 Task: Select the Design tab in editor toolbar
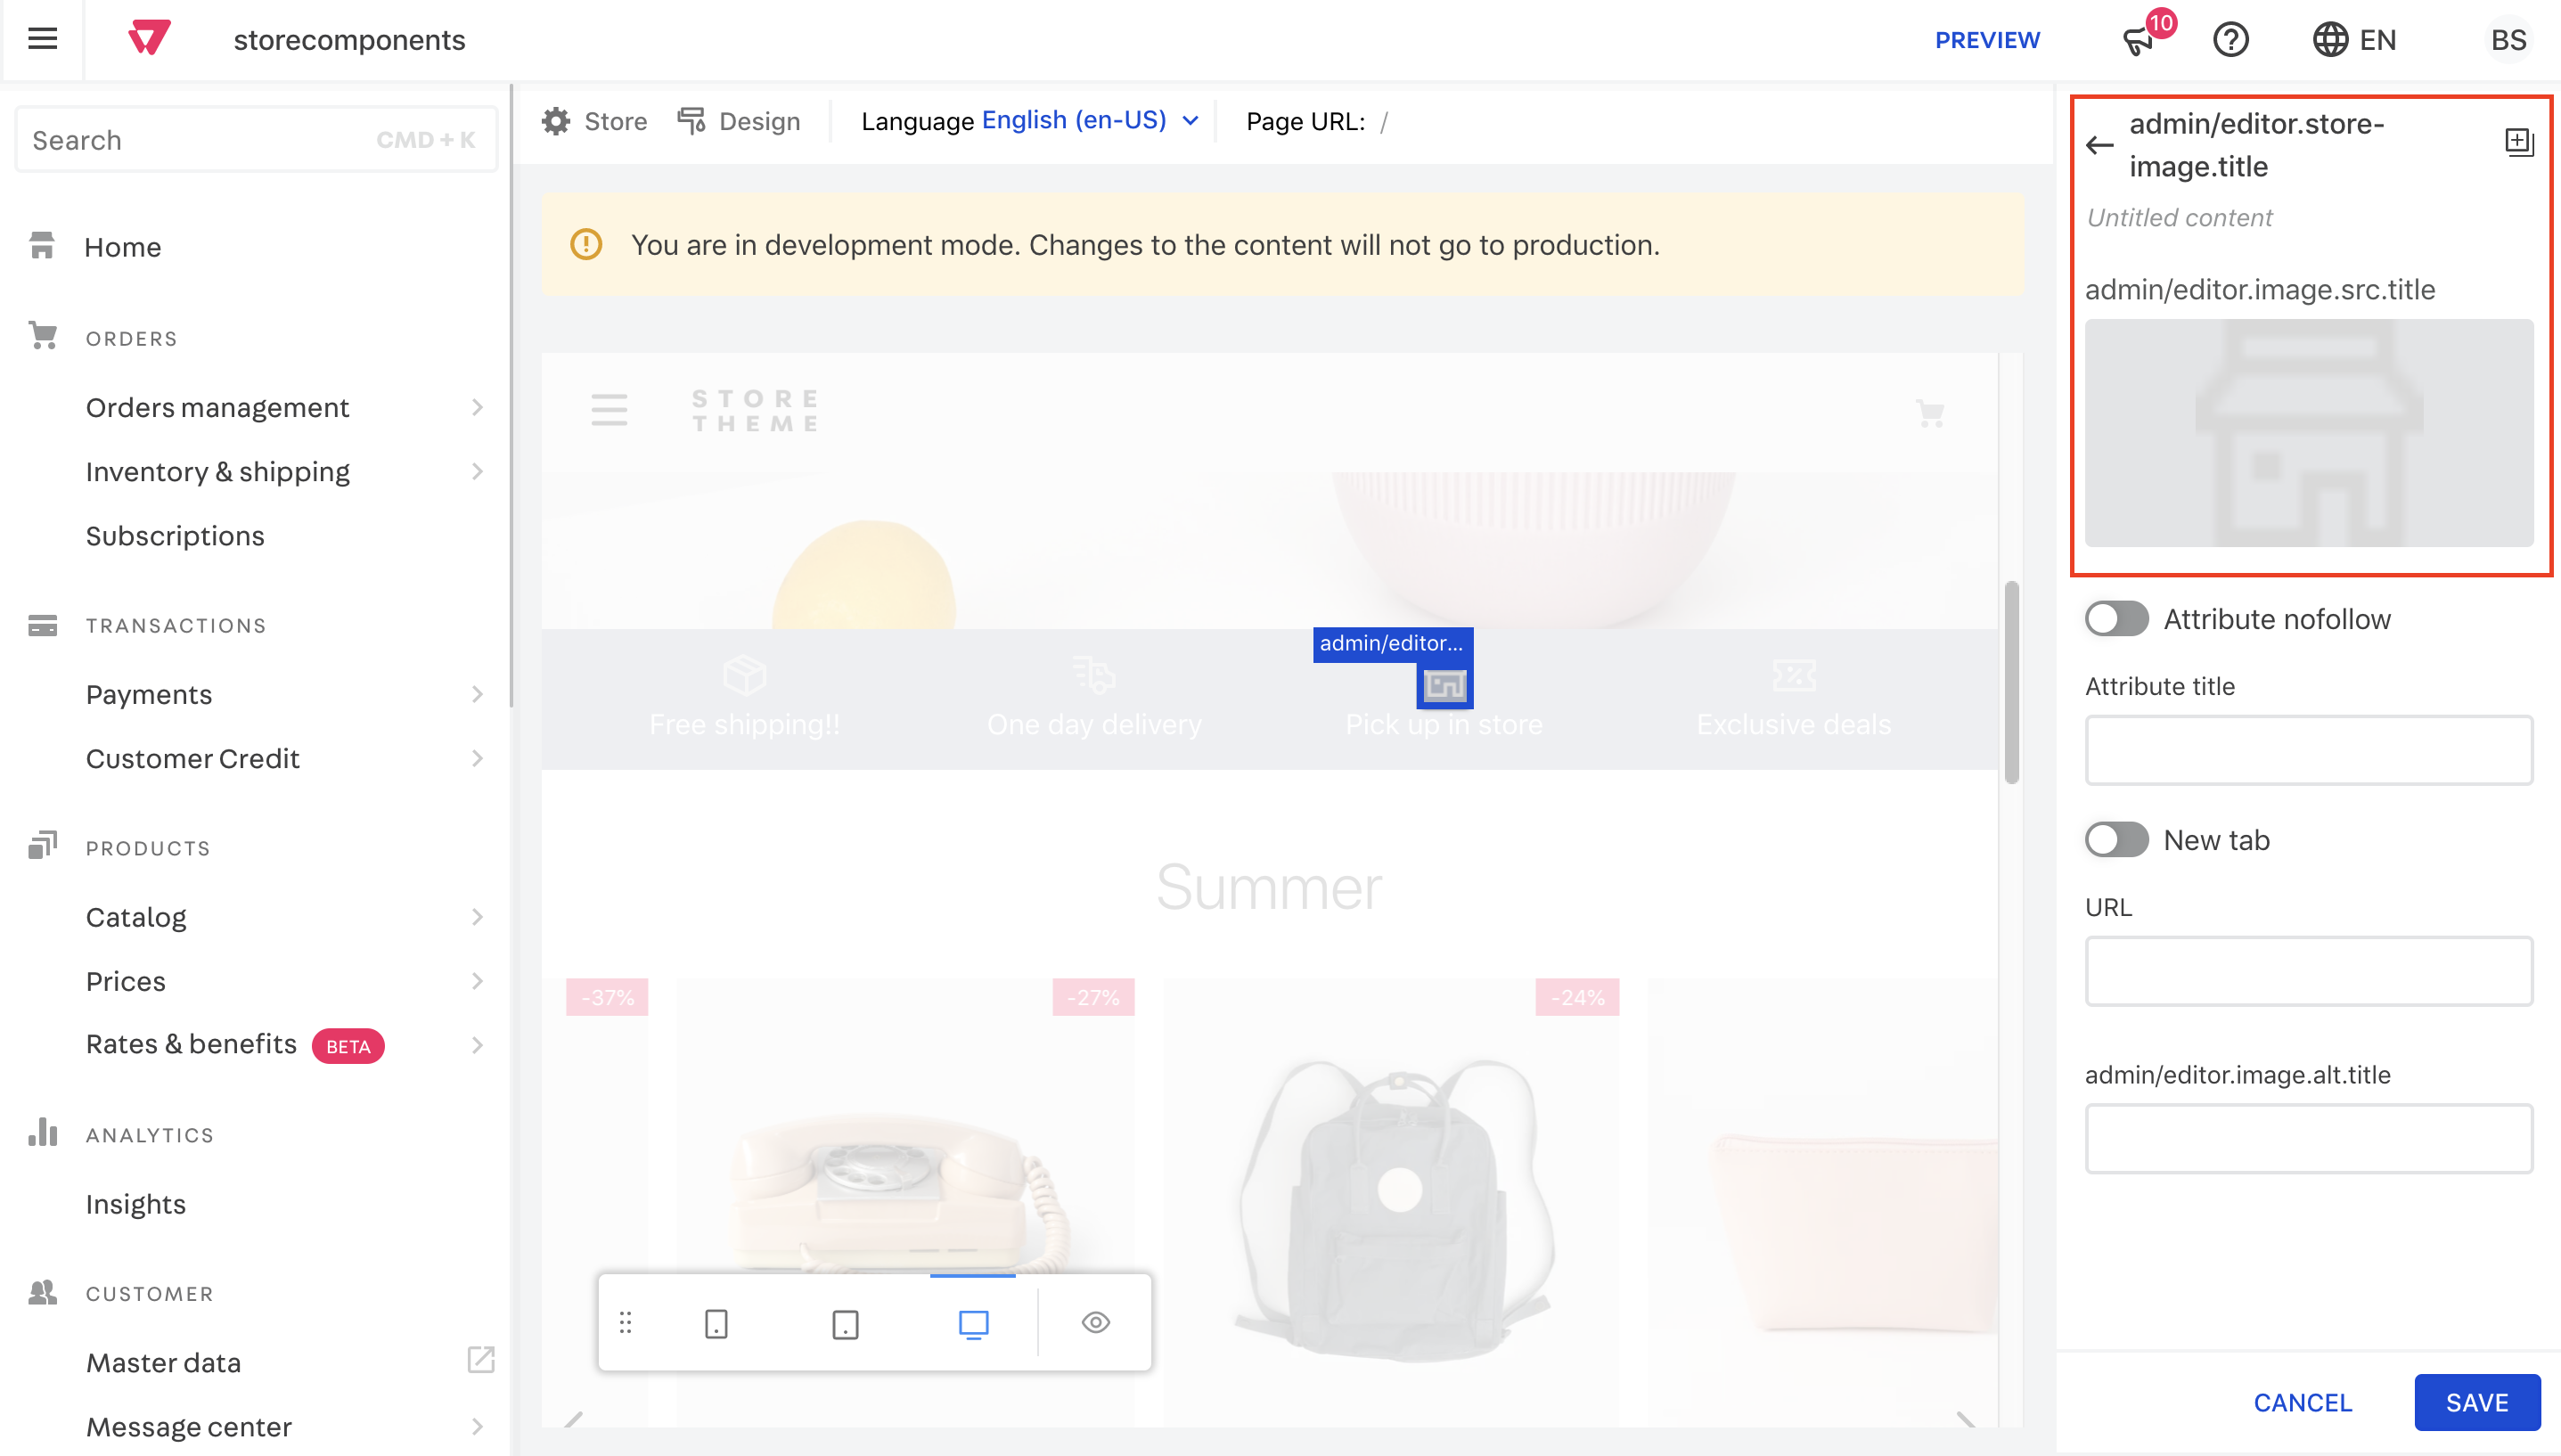pos(739,121)
